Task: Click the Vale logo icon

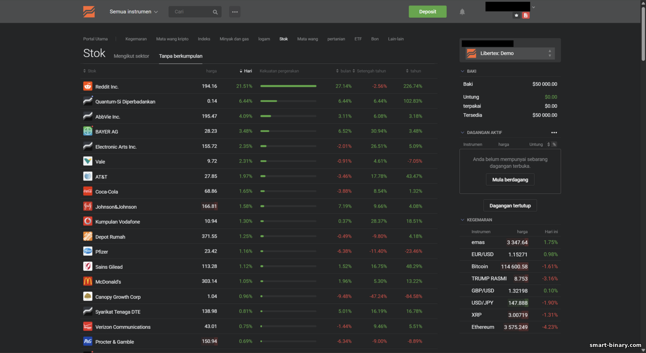Action: tap(88, 161)
